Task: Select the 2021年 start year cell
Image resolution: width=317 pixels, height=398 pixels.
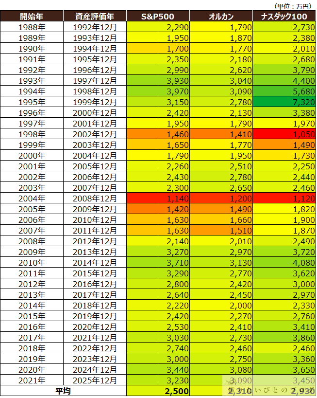Action: pyautogui.click(x=32, y=380)
